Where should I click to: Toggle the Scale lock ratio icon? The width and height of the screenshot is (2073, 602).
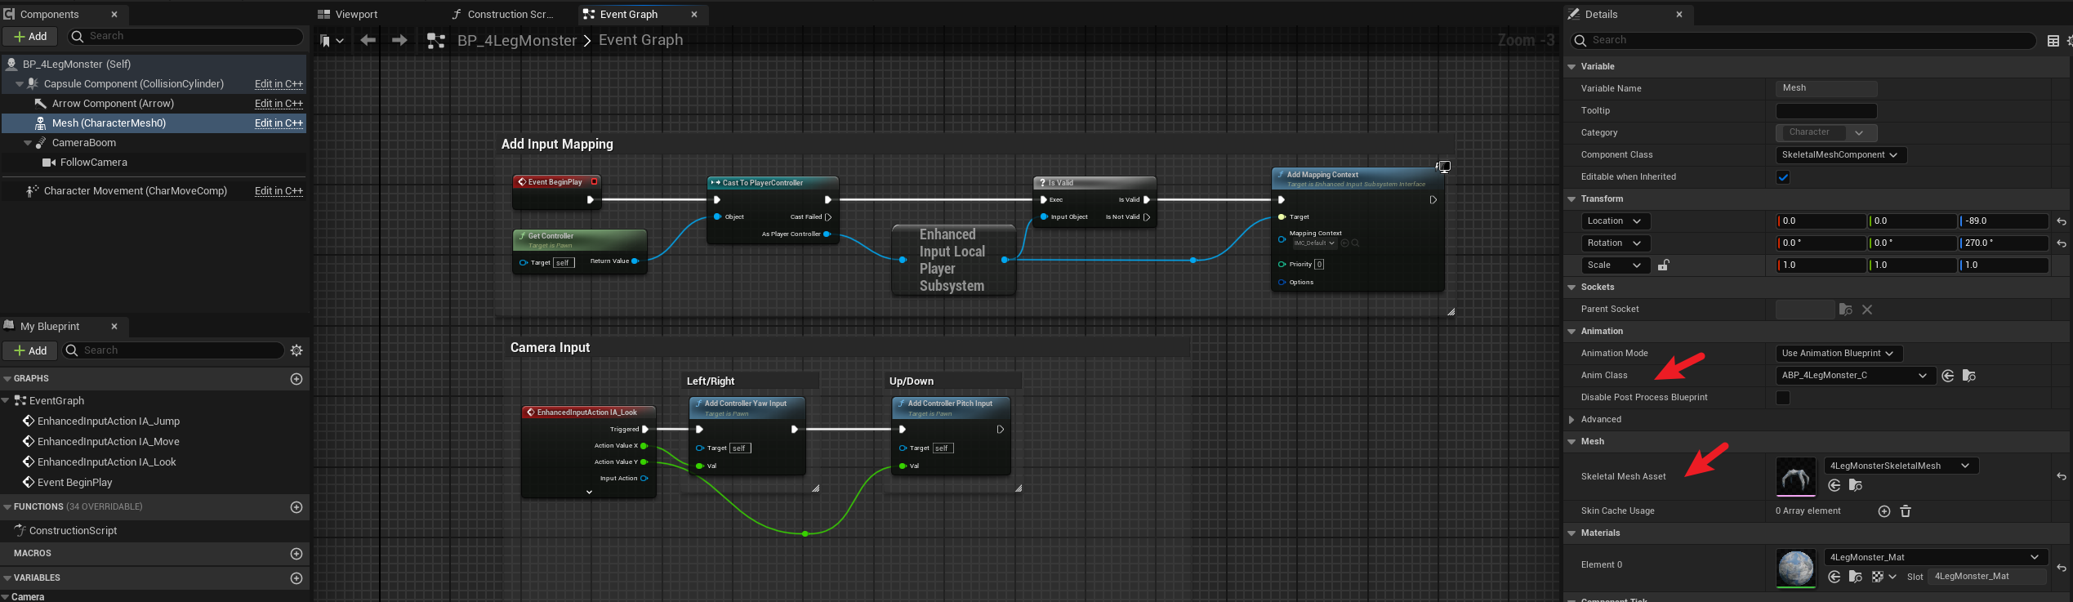1663,265
